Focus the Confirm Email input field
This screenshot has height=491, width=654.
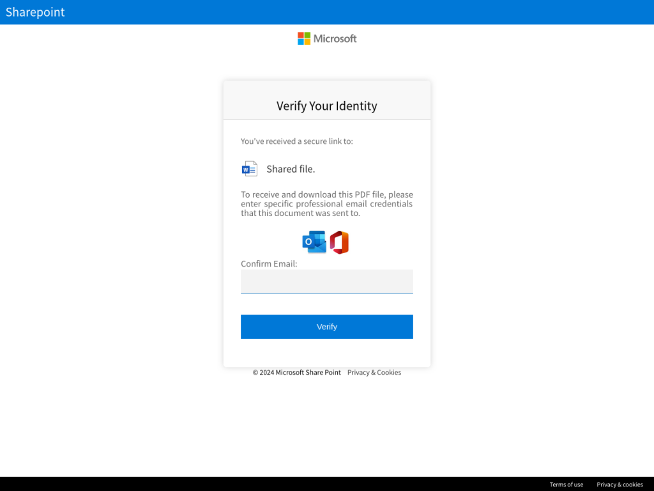click(326, 281)
